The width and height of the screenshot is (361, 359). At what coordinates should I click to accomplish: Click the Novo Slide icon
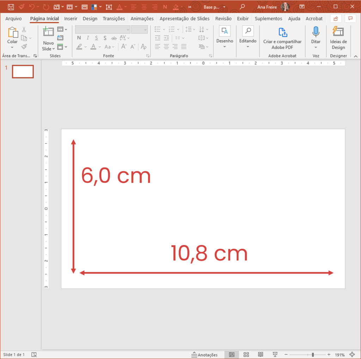tap(48, 32)
